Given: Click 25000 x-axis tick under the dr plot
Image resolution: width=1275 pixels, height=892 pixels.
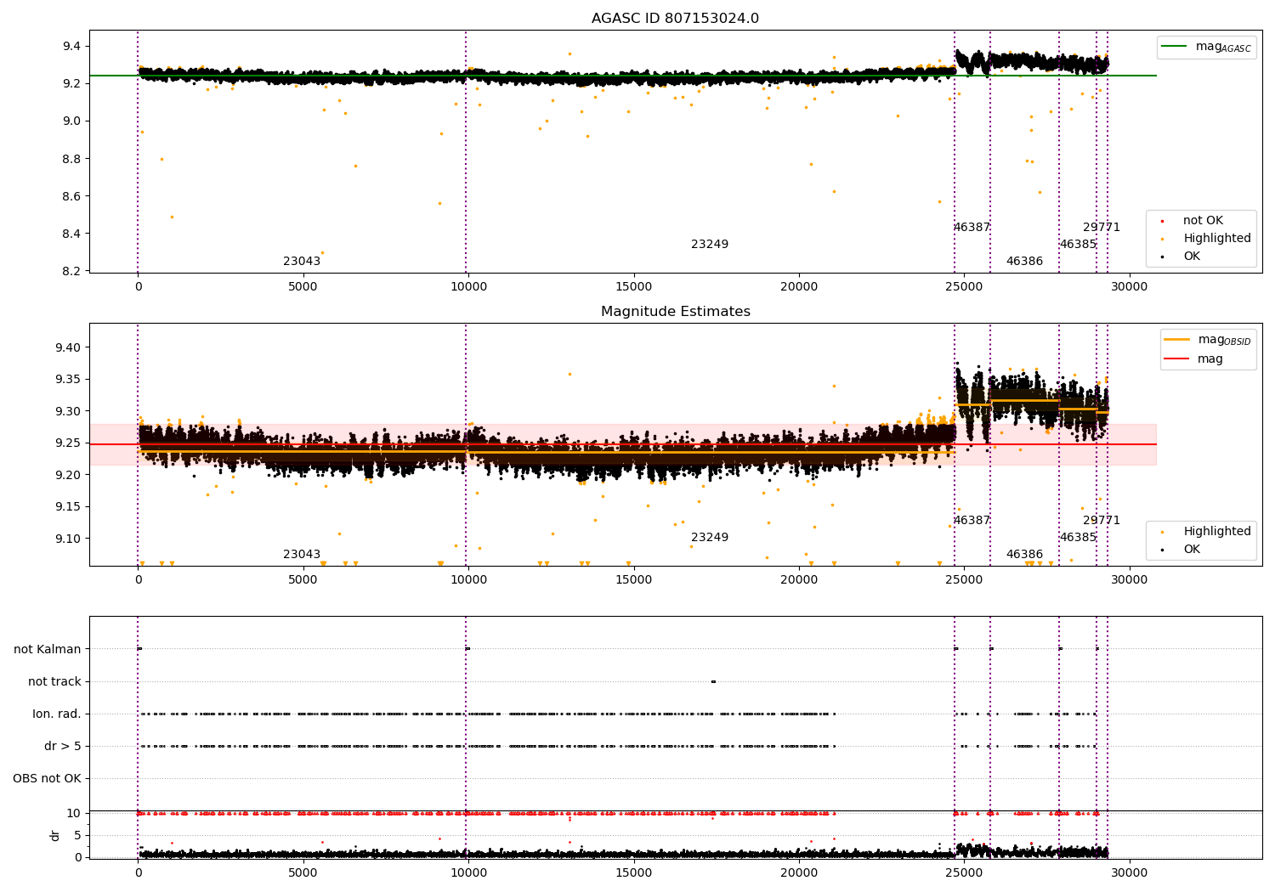Looking at the screenshot, I should pyautogui.click(x=965, y=872).
